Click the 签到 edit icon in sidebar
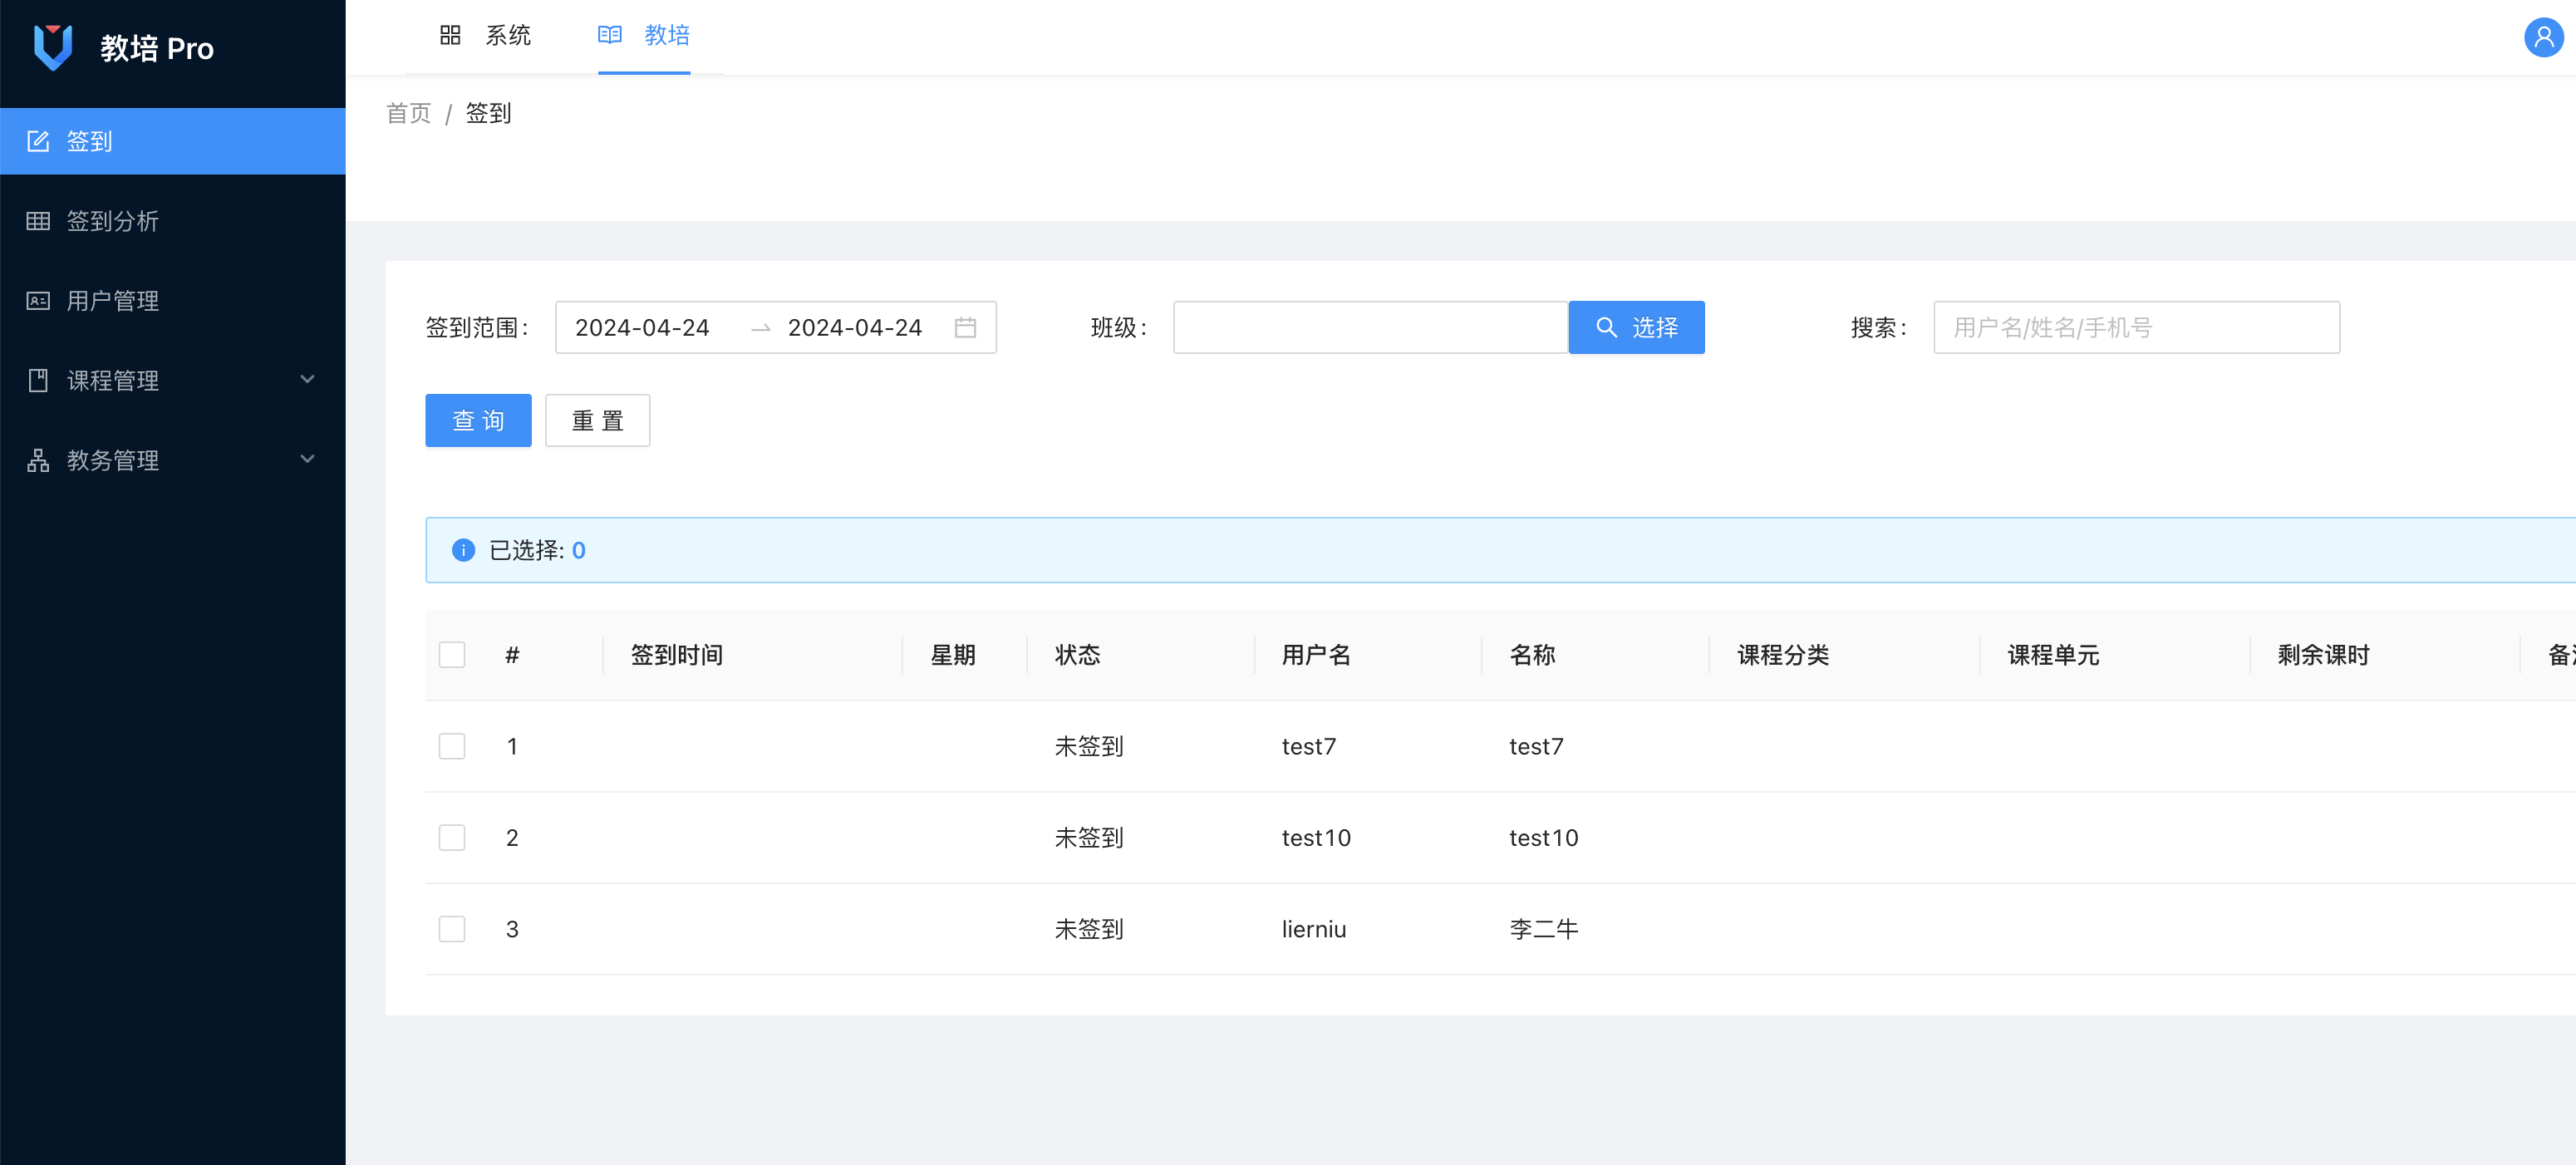Image resolution: width=2576 pixels, height=1165 pixels. pyautogui.click(x=38, y=141)
